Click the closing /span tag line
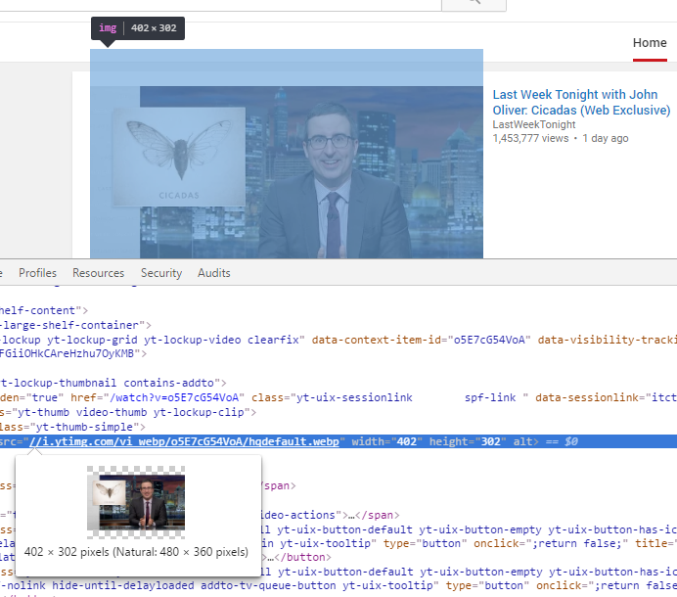The height and width of the screenshot is (597, 677). [x=279, y=485]
